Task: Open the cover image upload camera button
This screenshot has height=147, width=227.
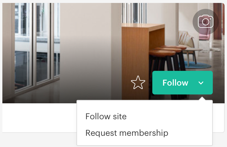Action: [206, 22]
